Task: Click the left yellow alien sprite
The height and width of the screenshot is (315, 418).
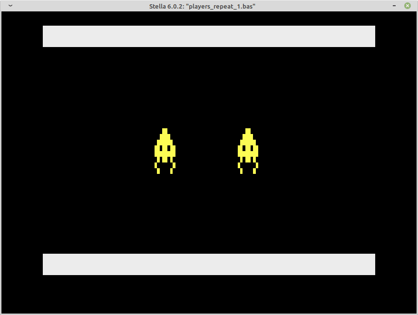Action: pyautogui.click(x=165, y=151)
